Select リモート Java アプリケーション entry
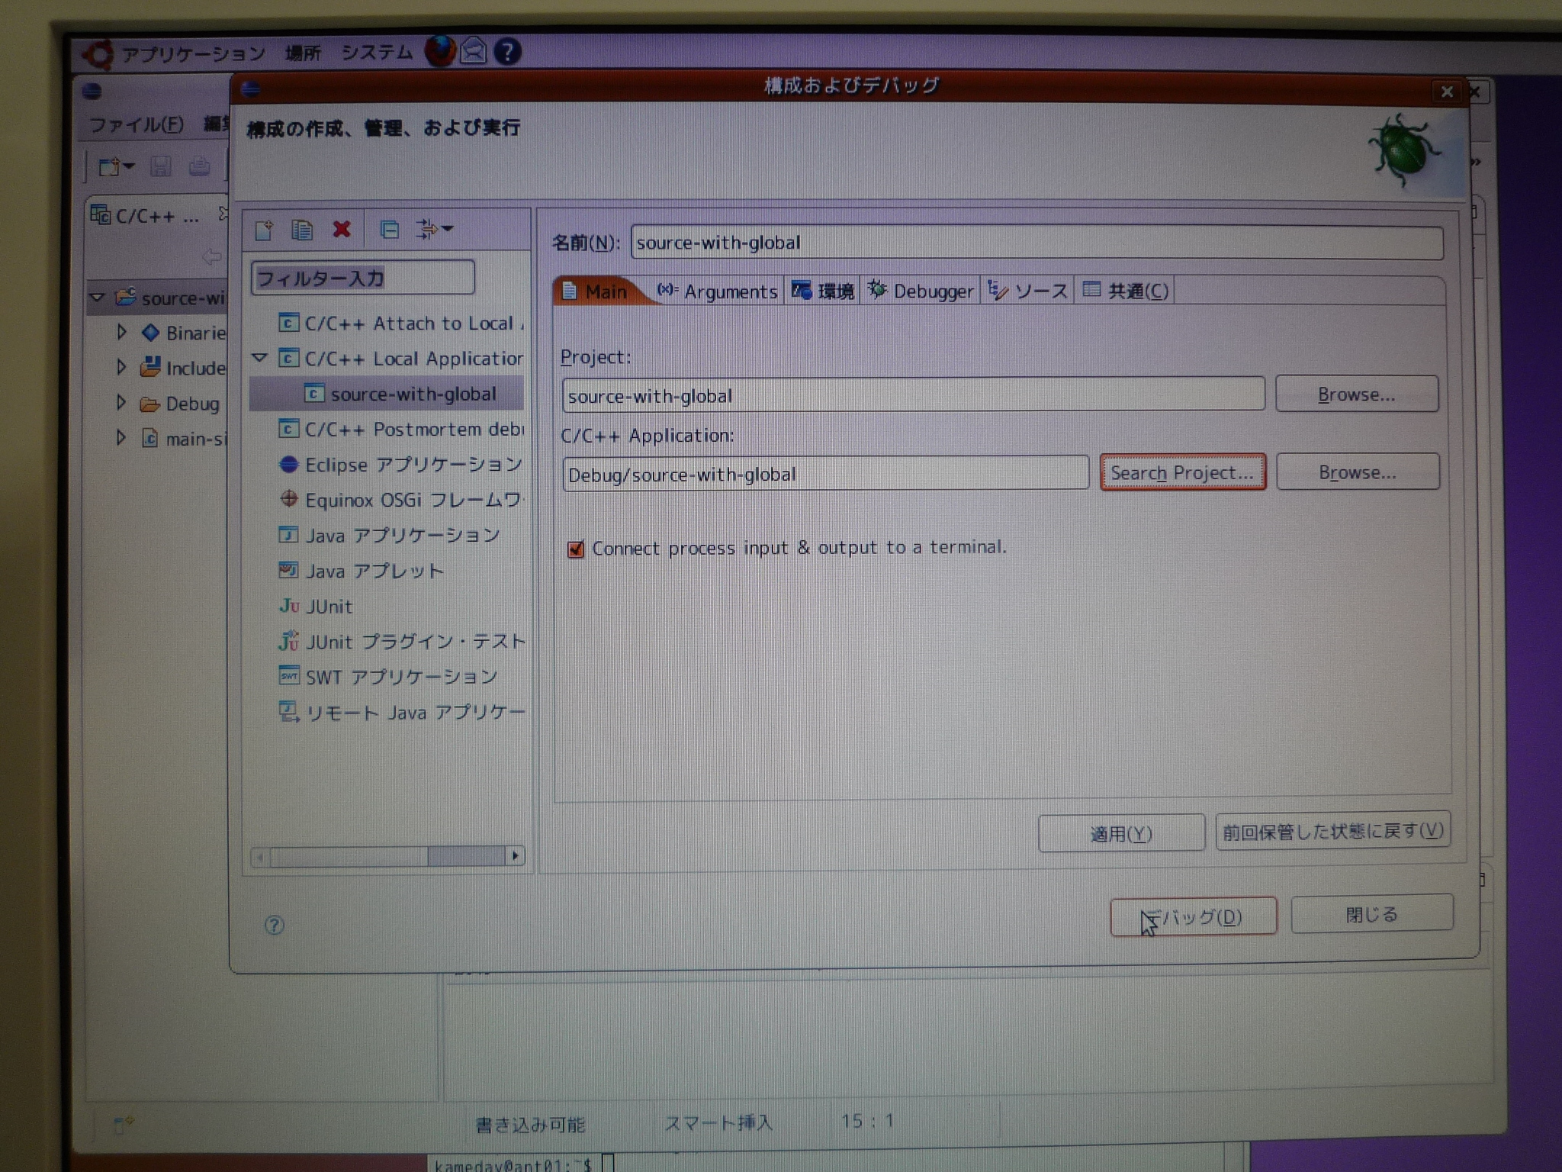The height and width of the screenshot is (1172, 1562). tap(402, 712)
